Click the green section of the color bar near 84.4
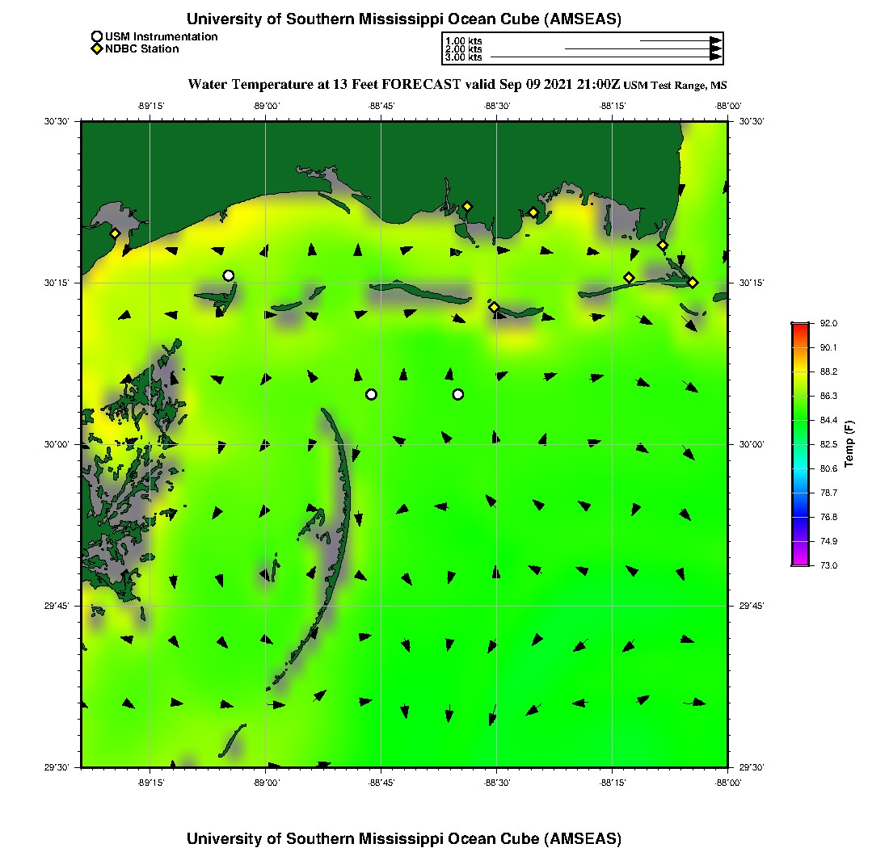 [x=801, y=420]
